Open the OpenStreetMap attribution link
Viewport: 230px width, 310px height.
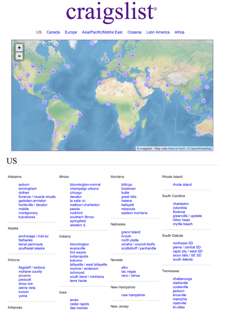pos(201,148)
